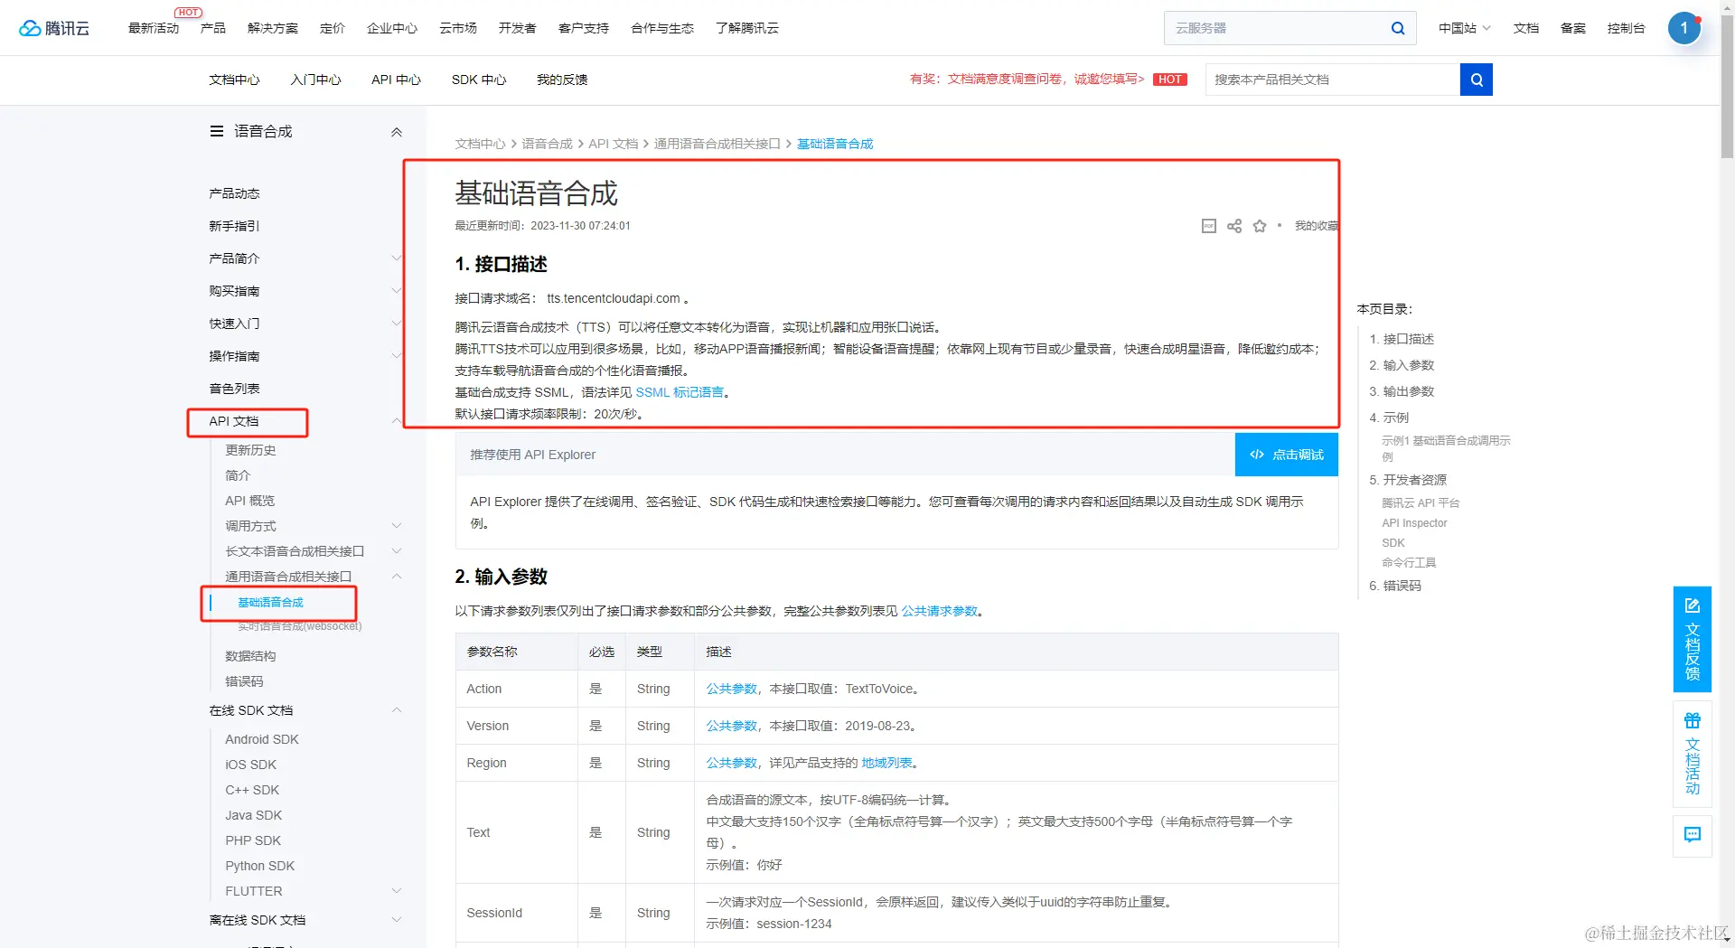Select 基础语音合成 in the sidebar
Viewport: 1735px width, 948px height.
270,602
